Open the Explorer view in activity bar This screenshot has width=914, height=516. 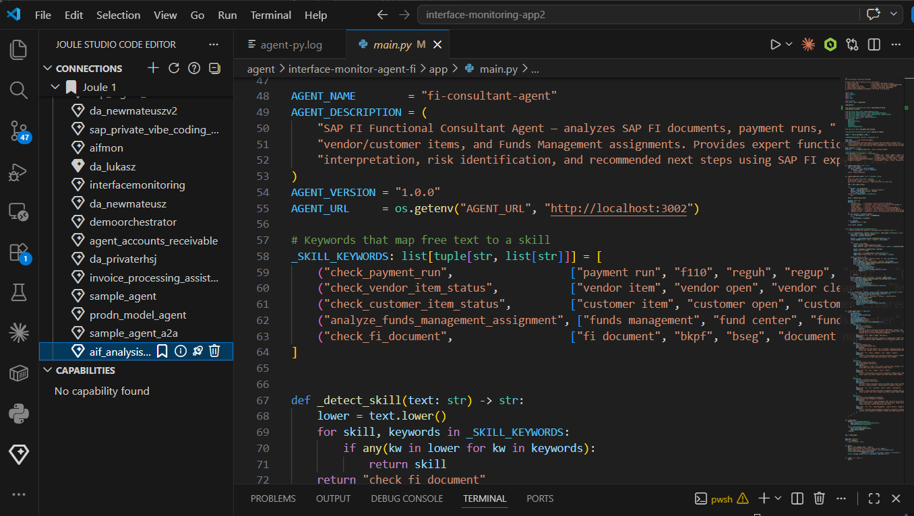click(x=19, y=49)
